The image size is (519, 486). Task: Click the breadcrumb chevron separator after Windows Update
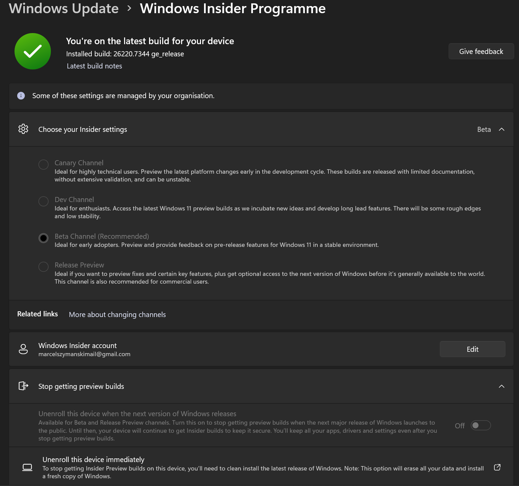129,8
